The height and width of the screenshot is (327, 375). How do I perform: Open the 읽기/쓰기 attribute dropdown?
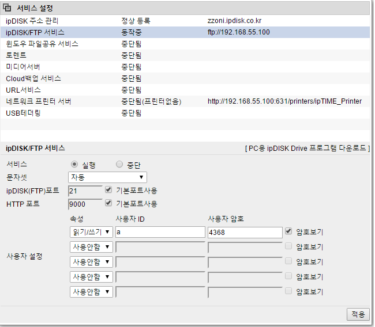(91, 232)
